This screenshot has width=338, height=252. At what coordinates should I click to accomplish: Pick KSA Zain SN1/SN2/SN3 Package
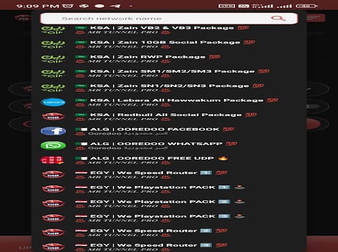coord(169,88)
